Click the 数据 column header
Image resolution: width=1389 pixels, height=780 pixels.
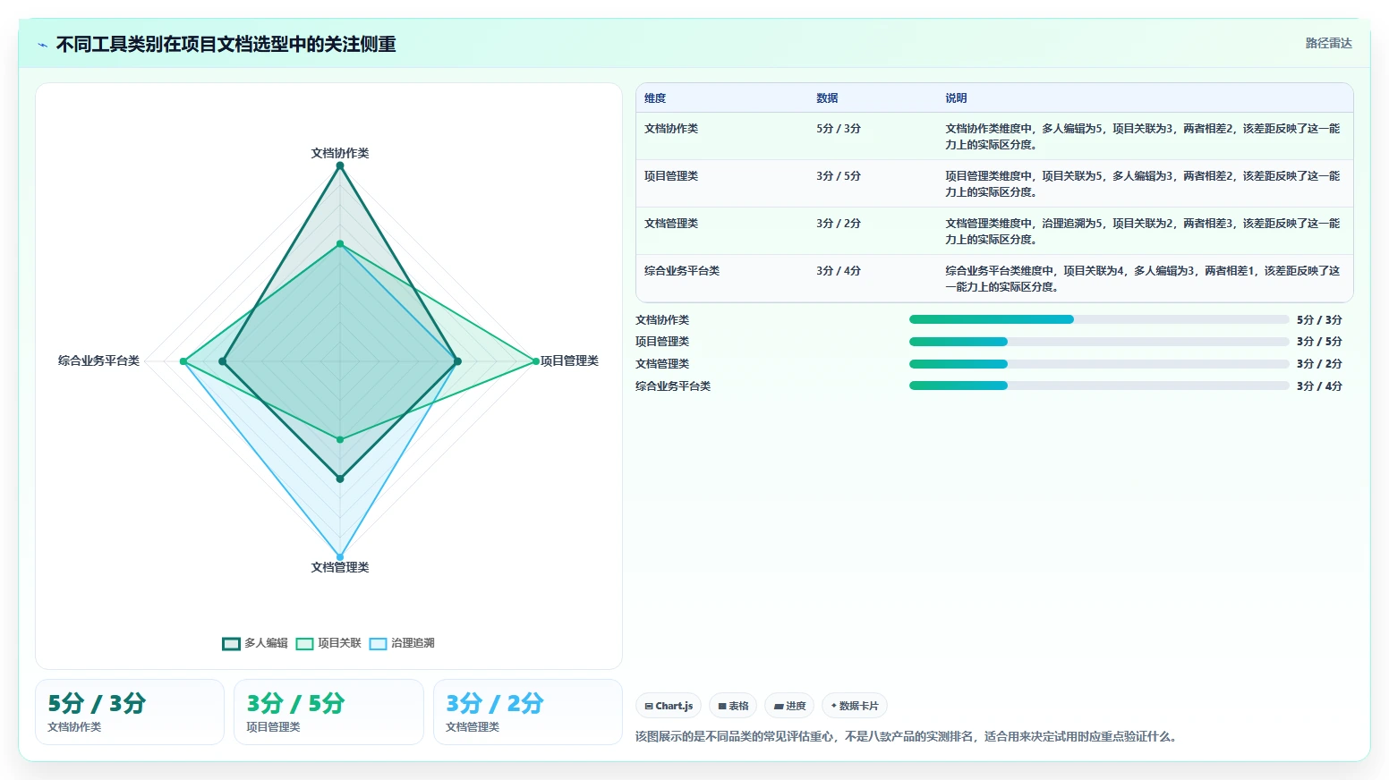coord(827,98)
